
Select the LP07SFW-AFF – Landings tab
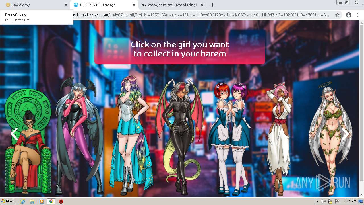click(x=104, y=5)
